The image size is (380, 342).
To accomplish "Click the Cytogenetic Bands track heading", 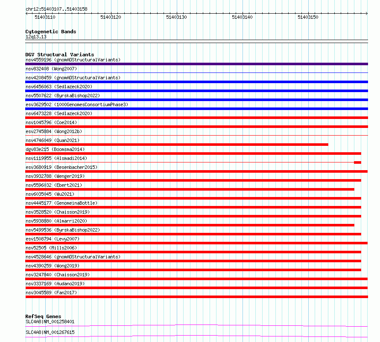I will [x=51, y=32].
